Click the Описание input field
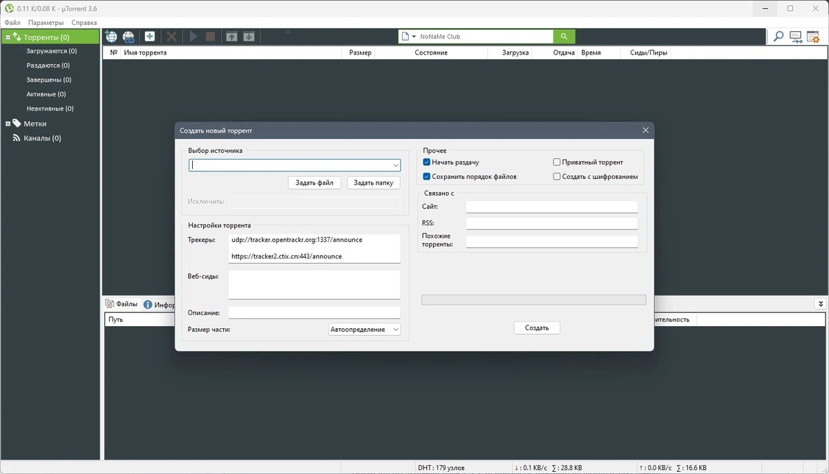The width and height of the screenshot is (829, 474). click(314, 312)
